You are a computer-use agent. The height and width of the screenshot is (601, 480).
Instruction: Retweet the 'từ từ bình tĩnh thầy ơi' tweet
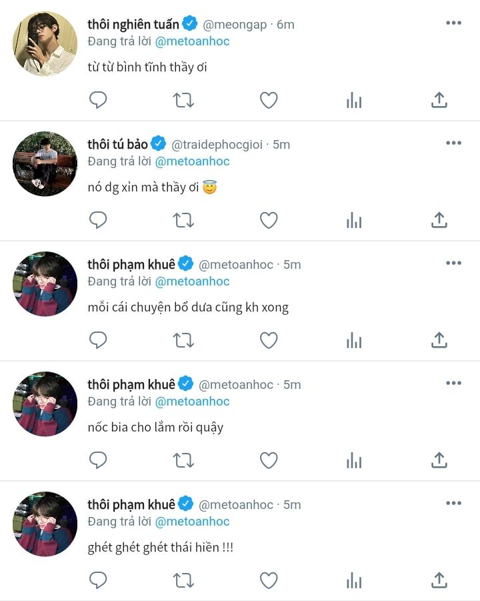click(183, 100)
